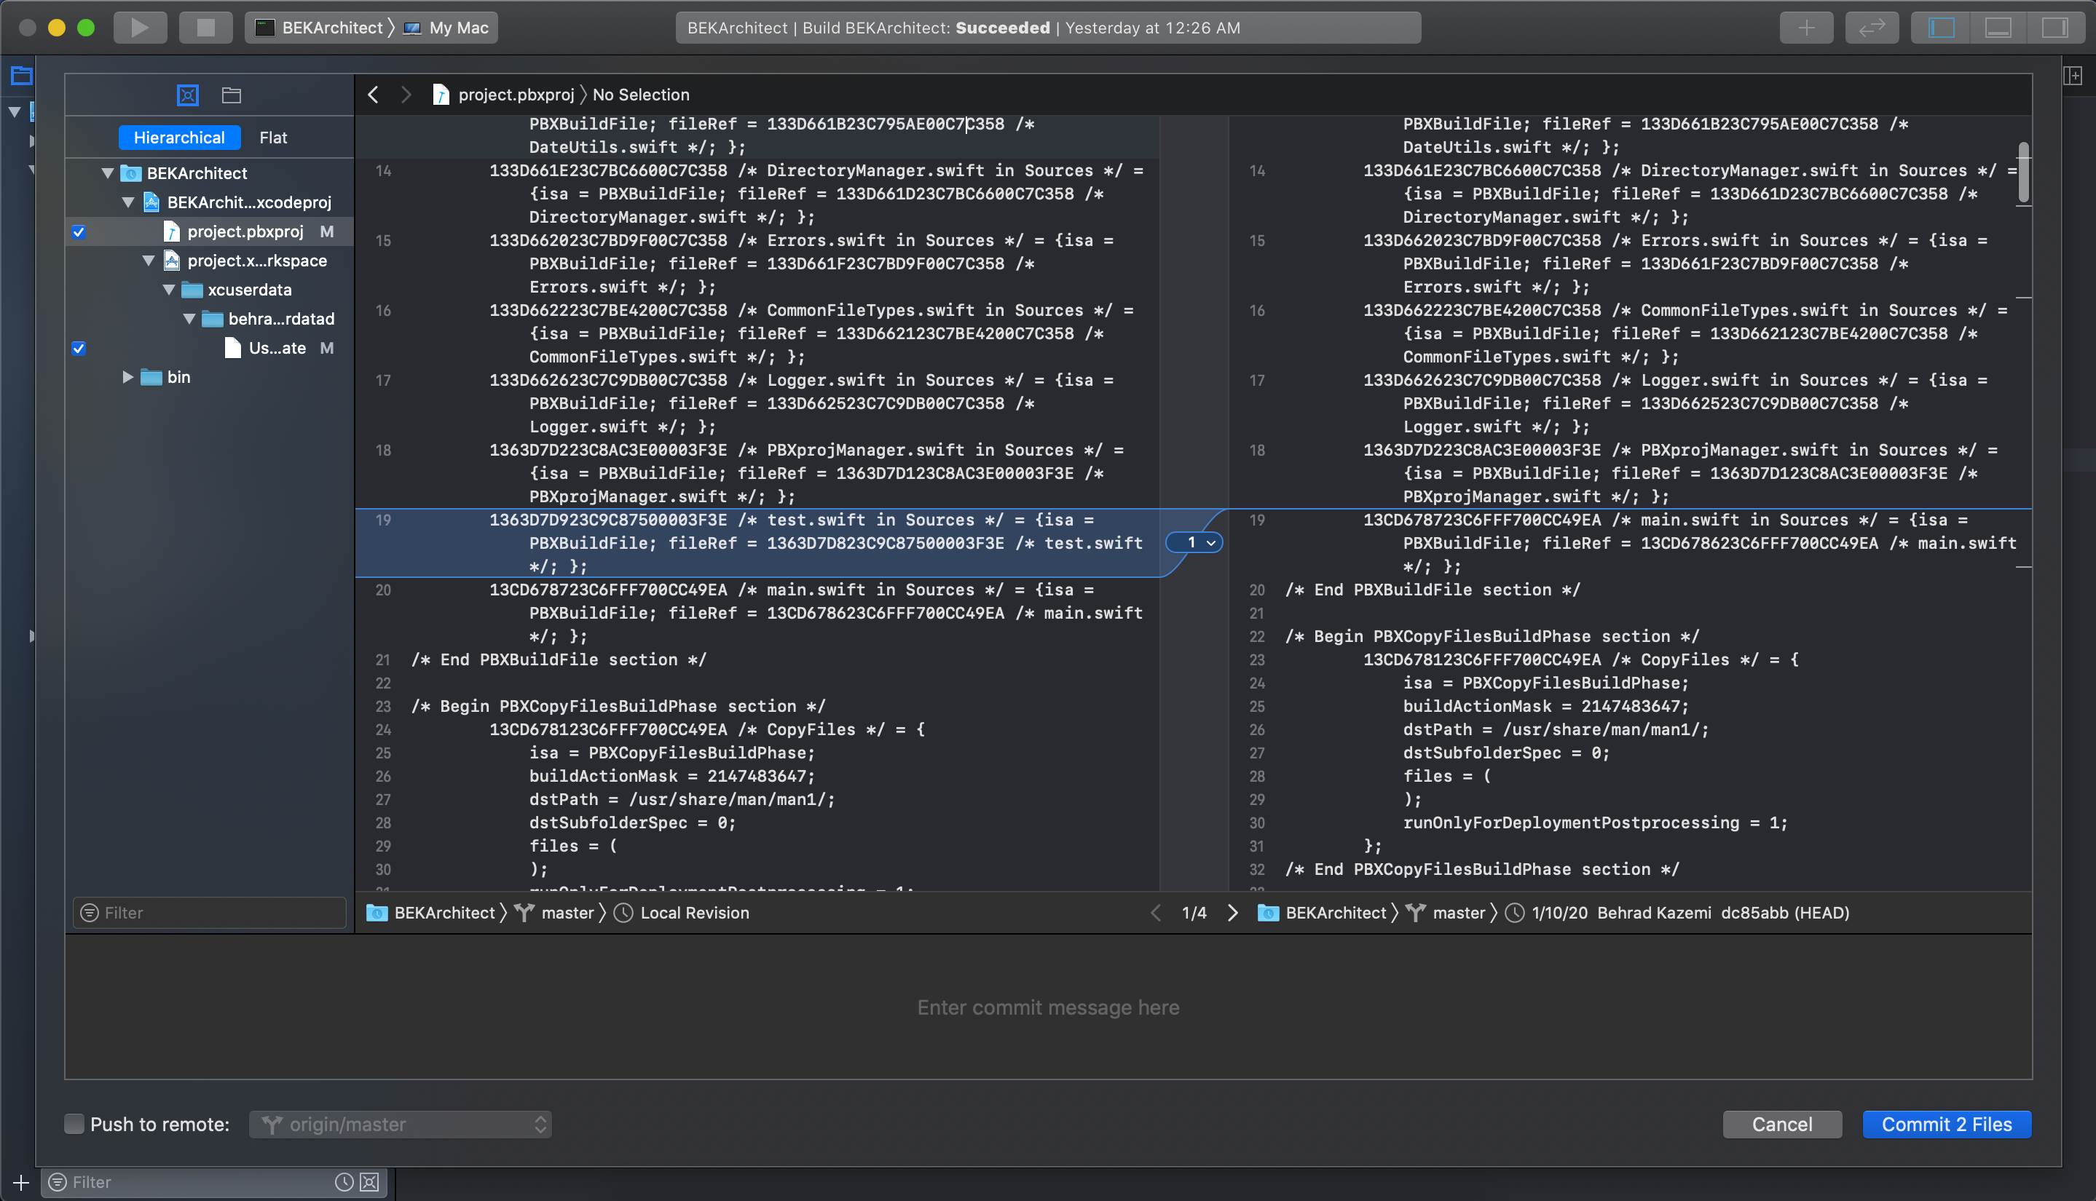The image size is (2096, 1201).
Task: Click the build Succeeded status bar
Action: (x=1048, y=27)
